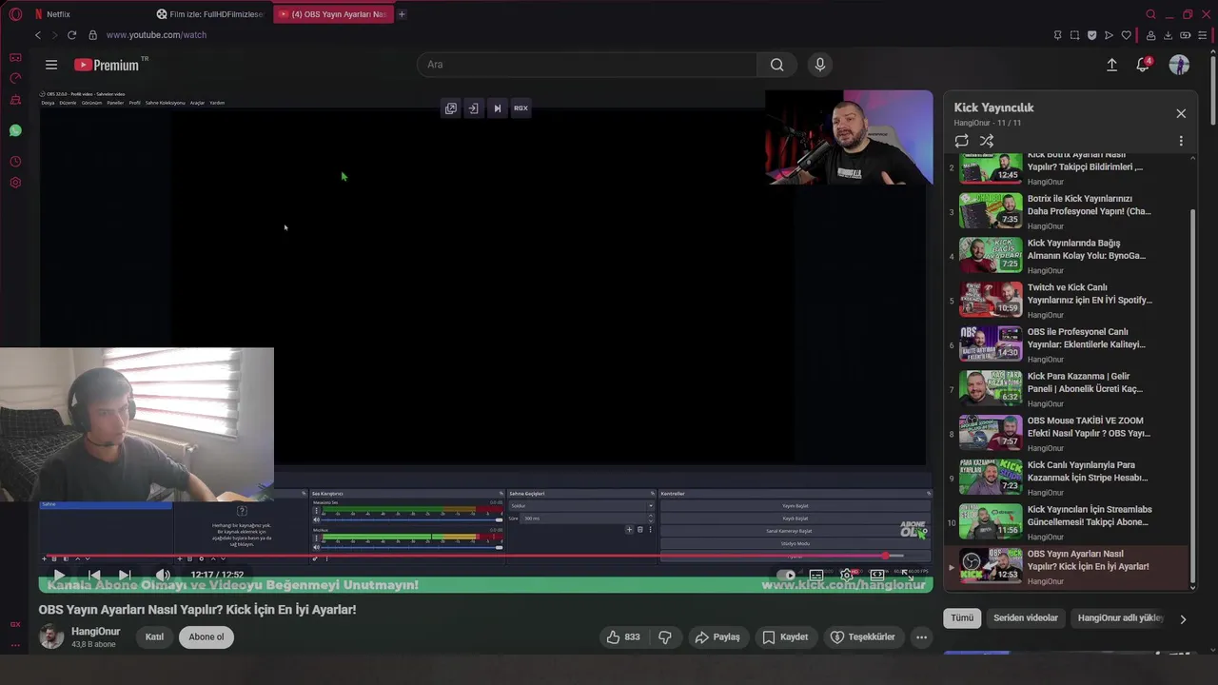Toggle subtitles in video player
This screenshot has width=1218, height=685.
pyautogui.click(x=816, y=575)
